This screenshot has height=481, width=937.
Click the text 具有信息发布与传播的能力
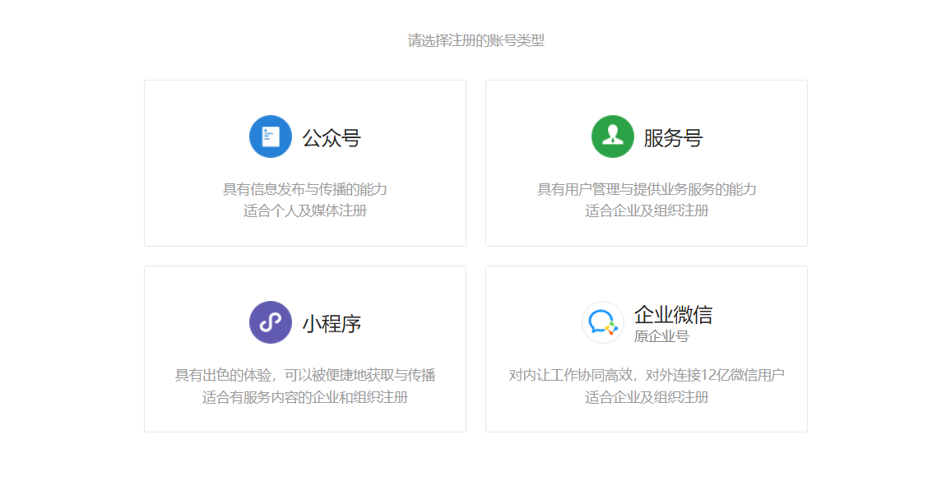[305, 189]
